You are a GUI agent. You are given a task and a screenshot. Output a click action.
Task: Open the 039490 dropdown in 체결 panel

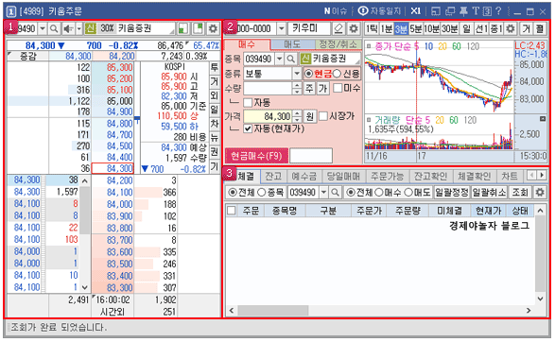[323, 193]
